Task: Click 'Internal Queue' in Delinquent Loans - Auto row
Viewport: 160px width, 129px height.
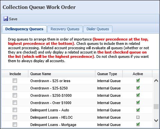Action: click(109, 110)
